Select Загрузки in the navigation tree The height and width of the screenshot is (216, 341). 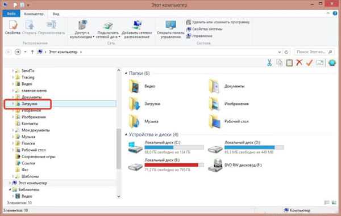click(30, 104)
